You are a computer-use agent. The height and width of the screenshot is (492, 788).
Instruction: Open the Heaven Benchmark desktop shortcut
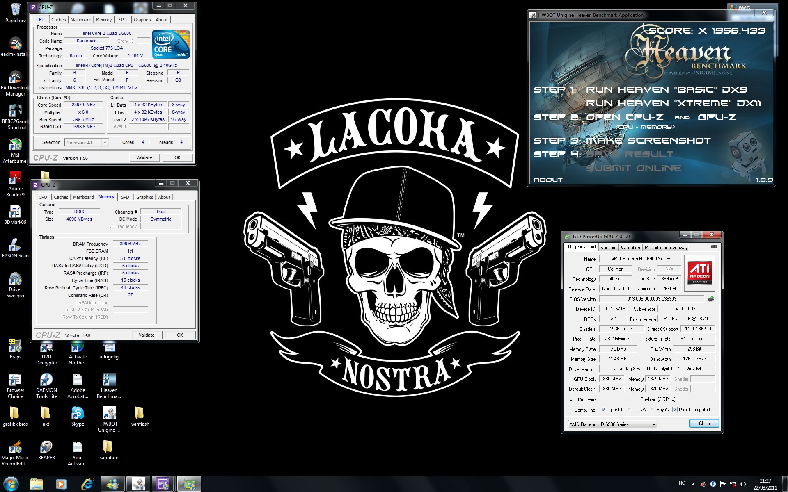pos(109,386)
